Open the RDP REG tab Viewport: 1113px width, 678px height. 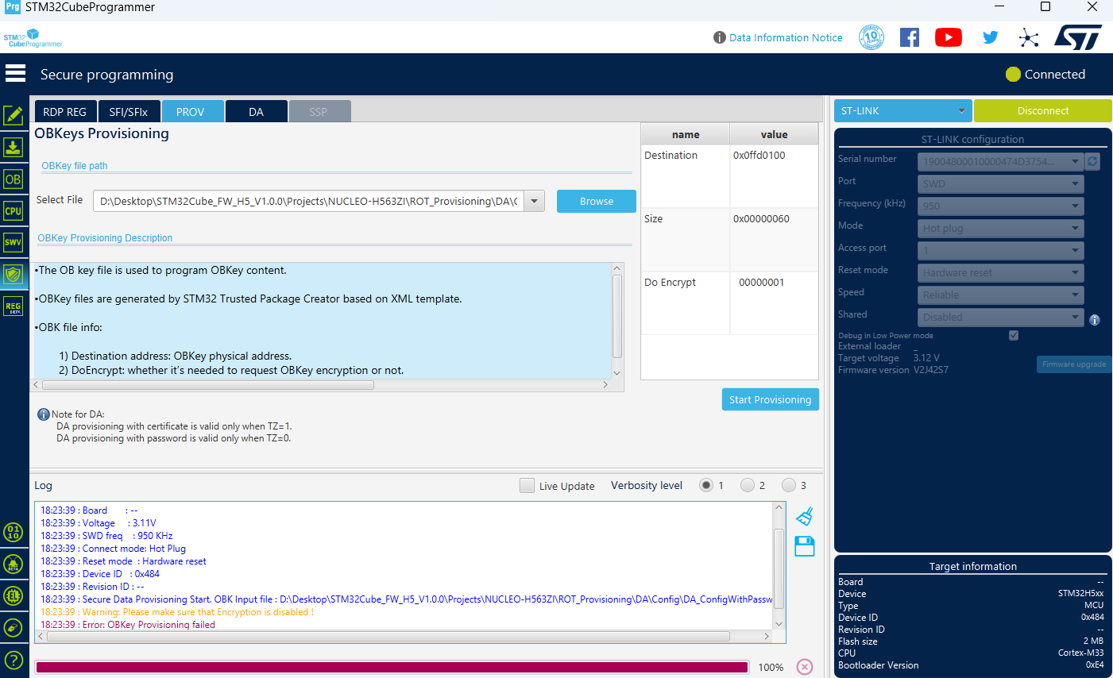point(65,111)
